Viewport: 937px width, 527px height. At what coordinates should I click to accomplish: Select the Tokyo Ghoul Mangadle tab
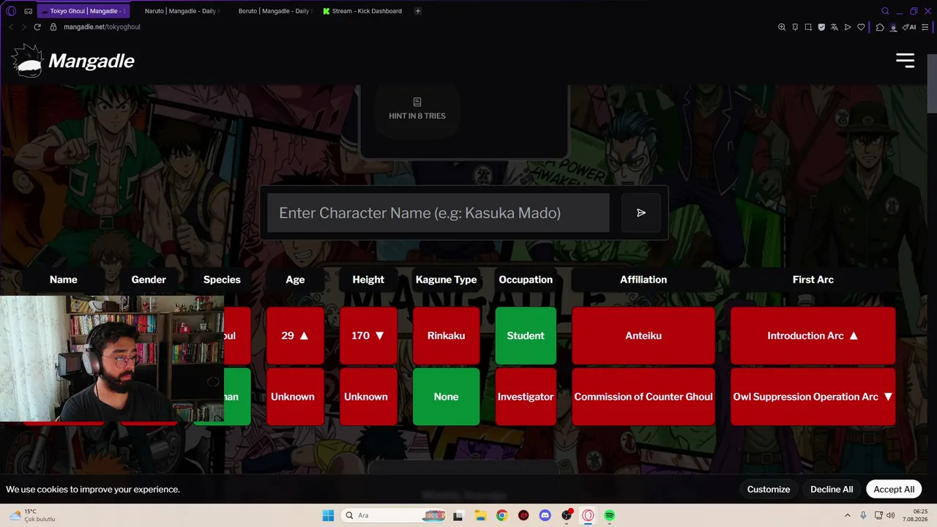point(83,11)
